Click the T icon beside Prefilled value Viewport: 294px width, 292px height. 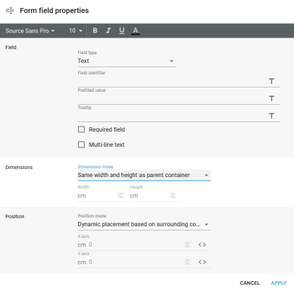[272, 98]
